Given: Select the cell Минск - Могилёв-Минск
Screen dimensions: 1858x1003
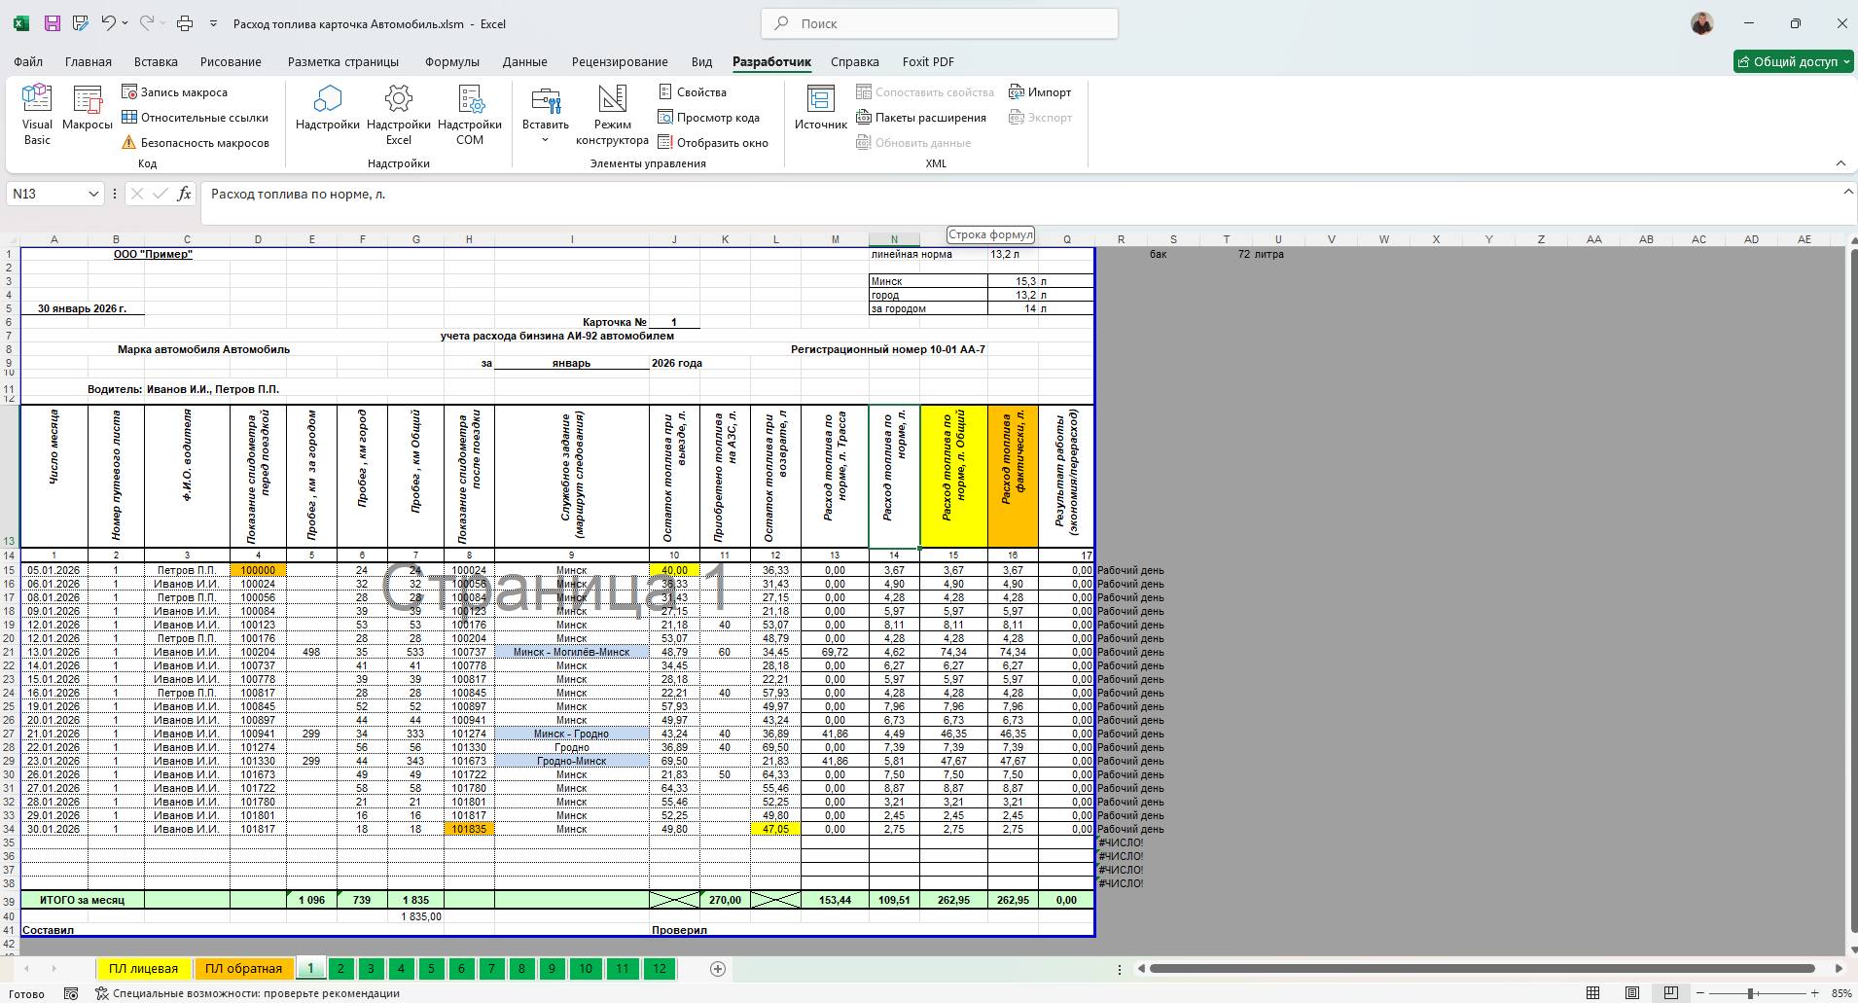Looking at the screenshot, I should click(x=572, y=652).
